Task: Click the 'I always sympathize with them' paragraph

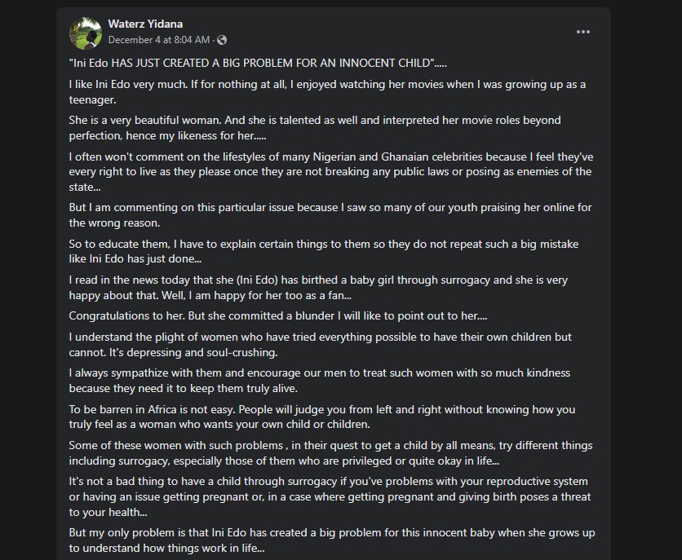Action: [x=319, y=380]
